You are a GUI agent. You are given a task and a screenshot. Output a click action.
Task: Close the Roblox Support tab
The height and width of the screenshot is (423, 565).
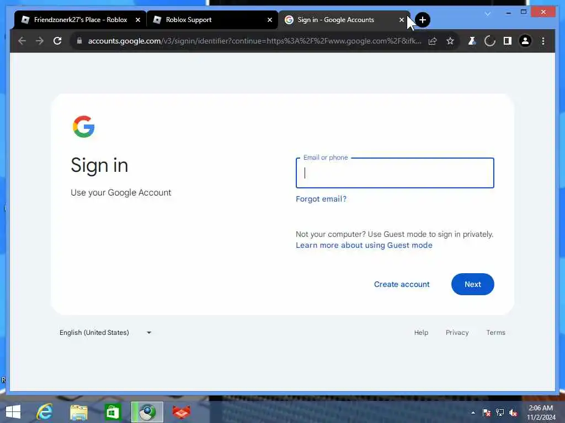point(269,20)
